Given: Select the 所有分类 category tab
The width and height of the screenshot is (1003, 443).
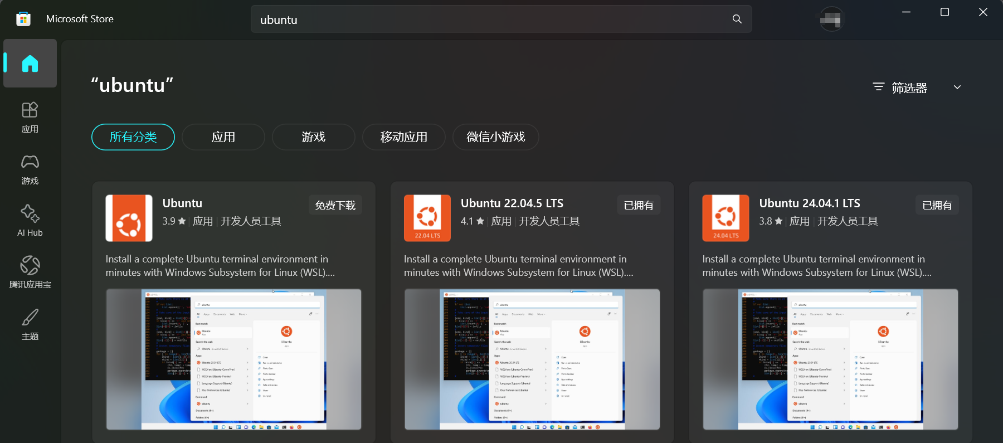Looking at the screenshot, I should tap(133, 137).
